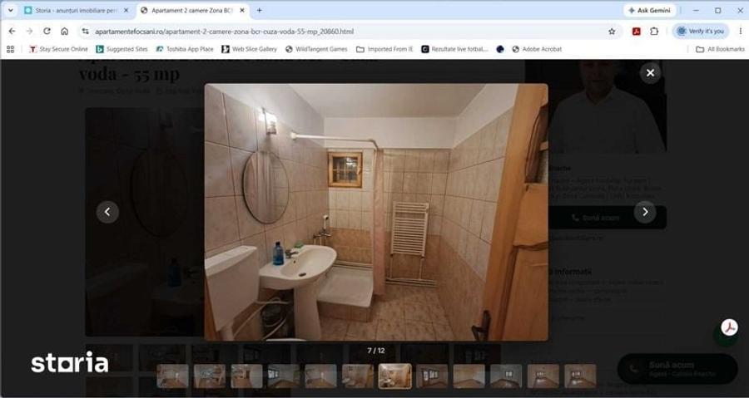Select the fifth gallery thumbnail

[x=320, y=376]
